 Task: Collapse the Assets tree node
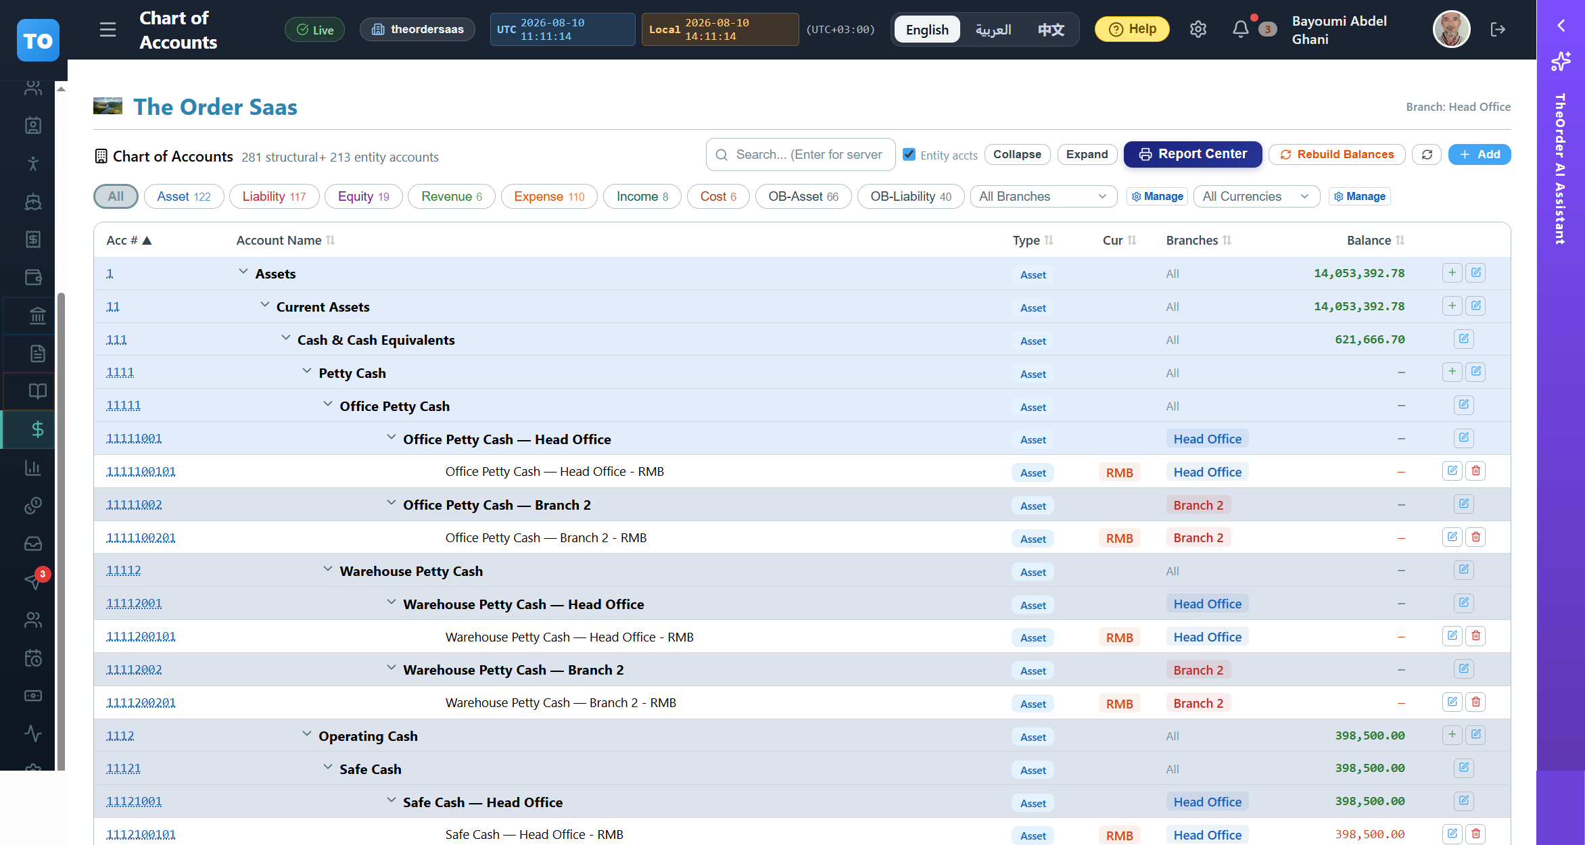tap(243, 272)
